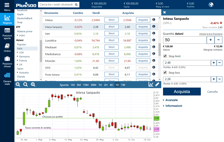Show info for OVS row

click(x=154, y=67)
